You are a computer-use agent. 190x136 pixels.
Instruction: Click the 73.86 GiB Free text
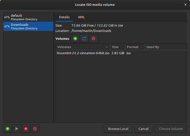pos(83,25)
